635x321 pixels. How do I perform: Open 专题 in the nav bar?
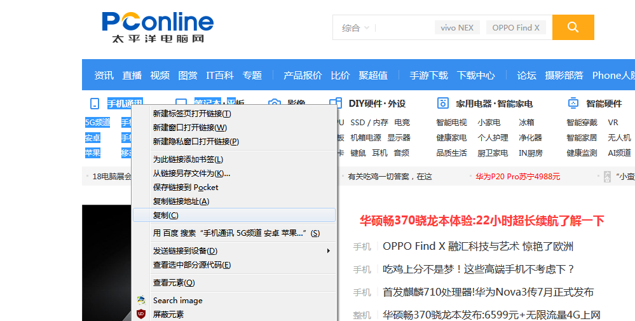[252, 75]
